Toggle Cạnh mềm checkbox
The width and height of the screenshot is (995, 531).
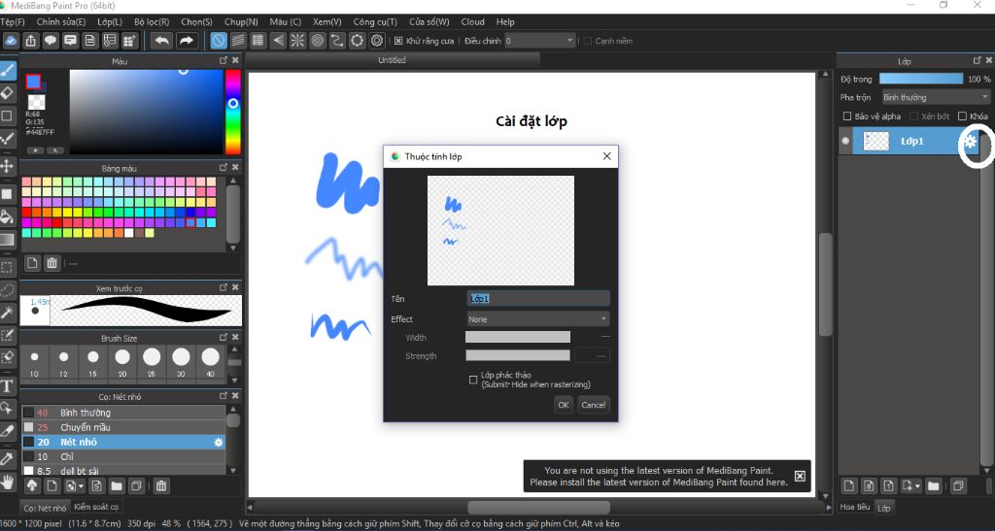coord(588,41)
